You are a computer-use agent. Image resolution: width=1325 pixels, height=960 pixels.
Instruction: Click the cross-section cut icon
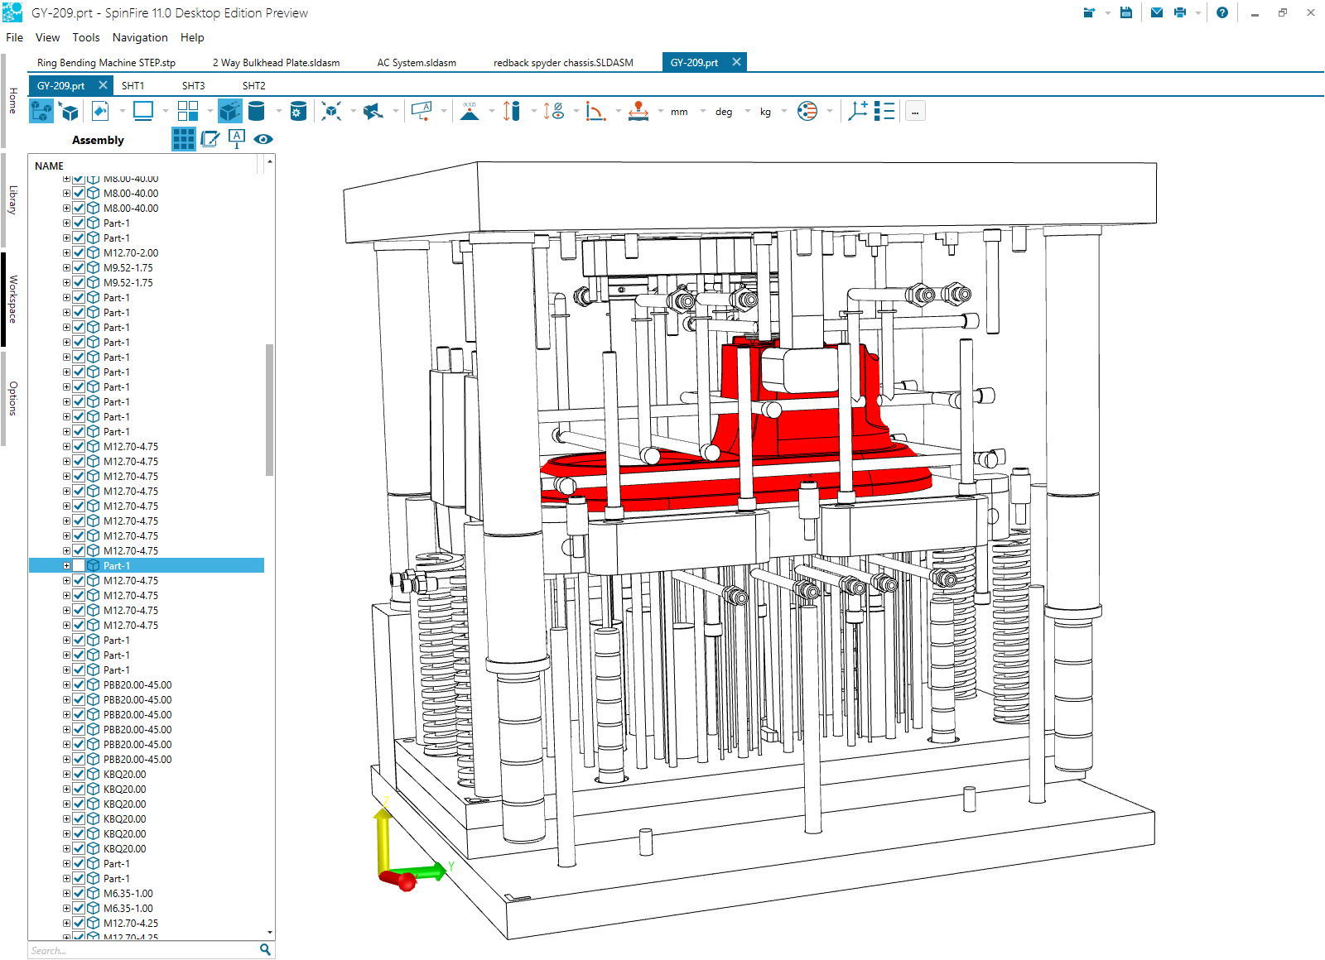click(x=373, y=111)
